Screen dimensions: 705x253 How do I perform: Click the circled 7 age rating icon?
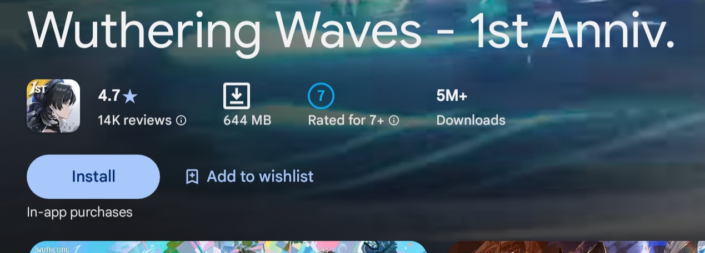pos(321,96)
